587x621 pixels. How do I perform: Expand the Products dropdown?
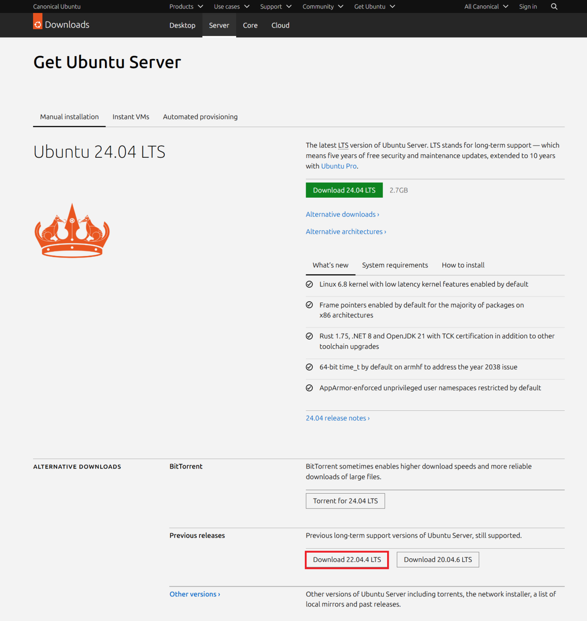tap(186, 6)
